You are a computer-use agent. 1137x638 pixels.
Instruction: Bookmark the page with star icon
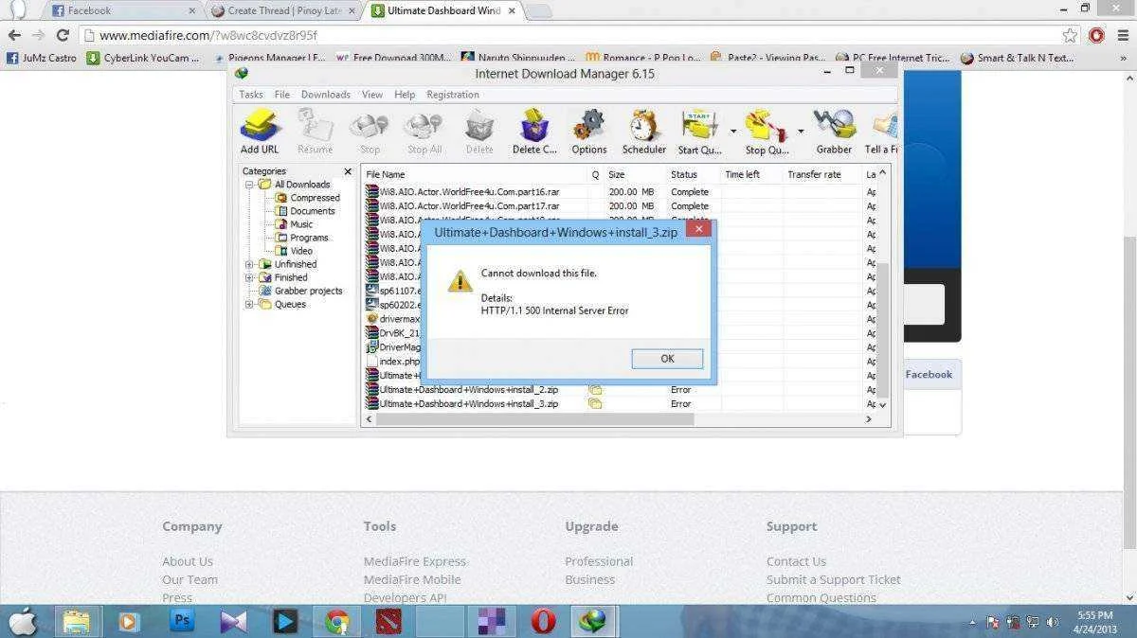[1070, 35]
